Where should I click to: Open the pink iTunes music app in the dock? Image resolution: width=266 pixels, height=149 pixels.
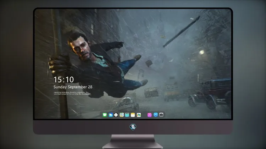pos(149,115)
